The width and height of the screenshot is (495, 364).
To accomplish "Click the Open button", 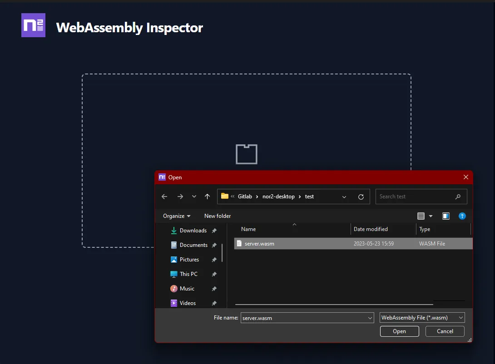I will 399,331.
